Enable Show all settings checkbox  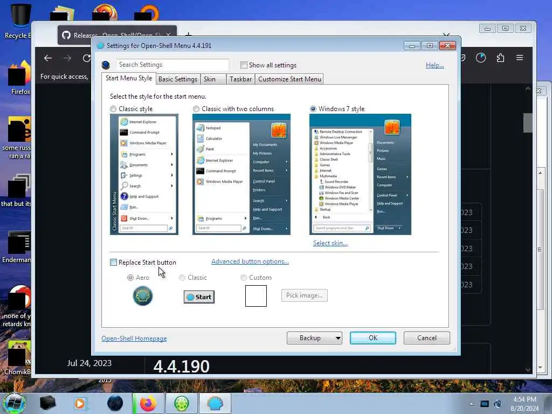click(x=244, y=65)
